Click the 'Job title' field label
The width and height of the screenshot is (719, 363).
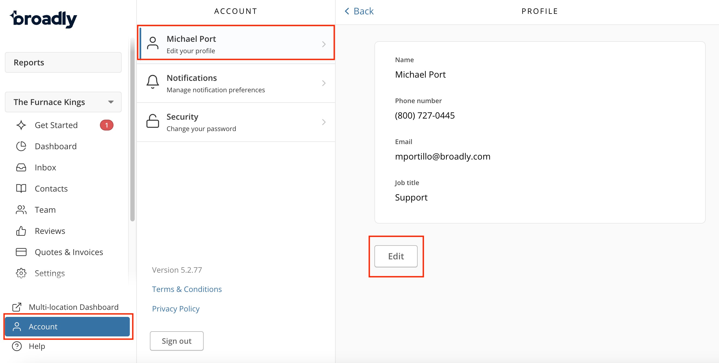407,183
